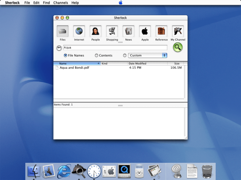
Task: Open the Internet channel
Action: pyautogui.click(x=79, y=31)
